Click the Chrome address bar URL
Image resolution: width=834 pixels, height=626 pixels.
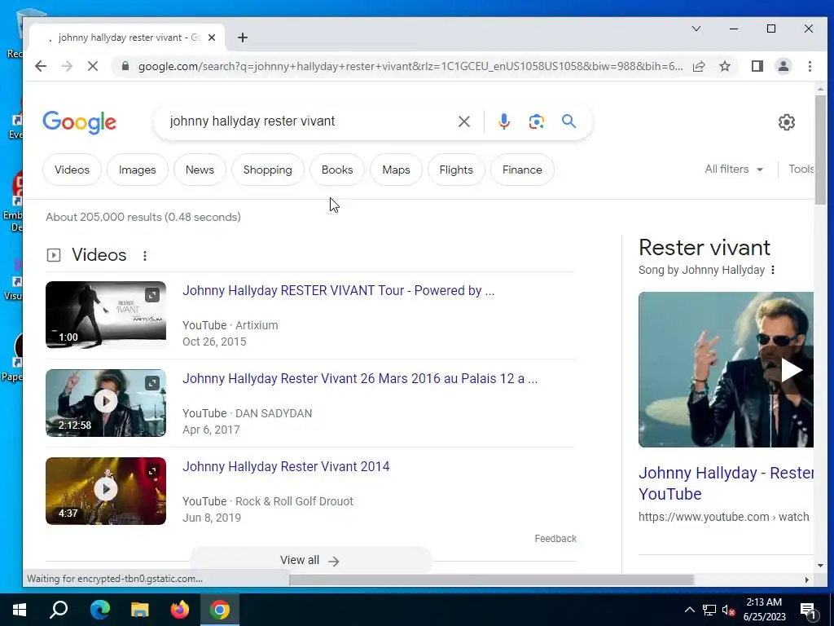click(410, 67)
